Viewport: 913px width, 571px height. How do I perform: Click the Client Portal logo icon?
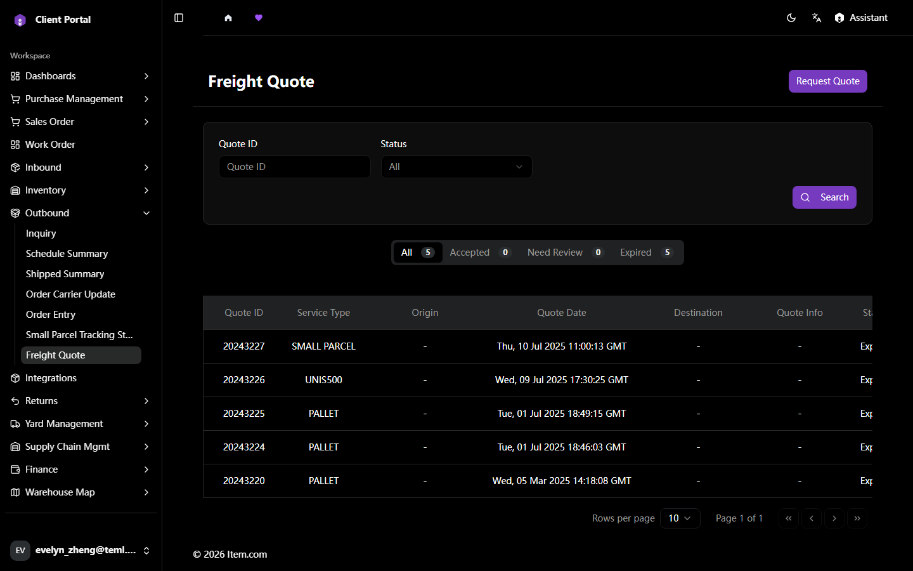(x=20, y=20)
